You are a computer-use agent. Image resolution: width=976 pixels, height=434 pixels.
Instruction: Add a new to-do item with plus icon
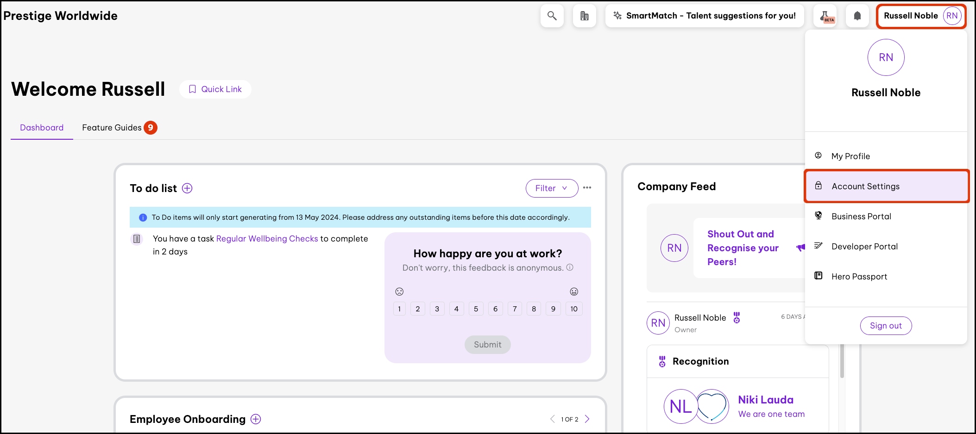point(187,188)
